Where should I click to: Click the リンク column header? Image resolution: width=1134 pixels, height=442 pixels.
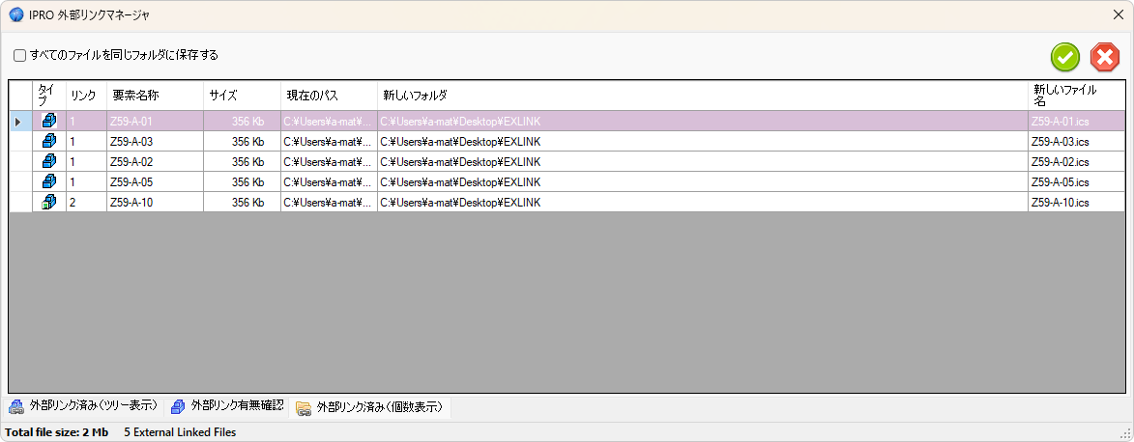(86, 96)
